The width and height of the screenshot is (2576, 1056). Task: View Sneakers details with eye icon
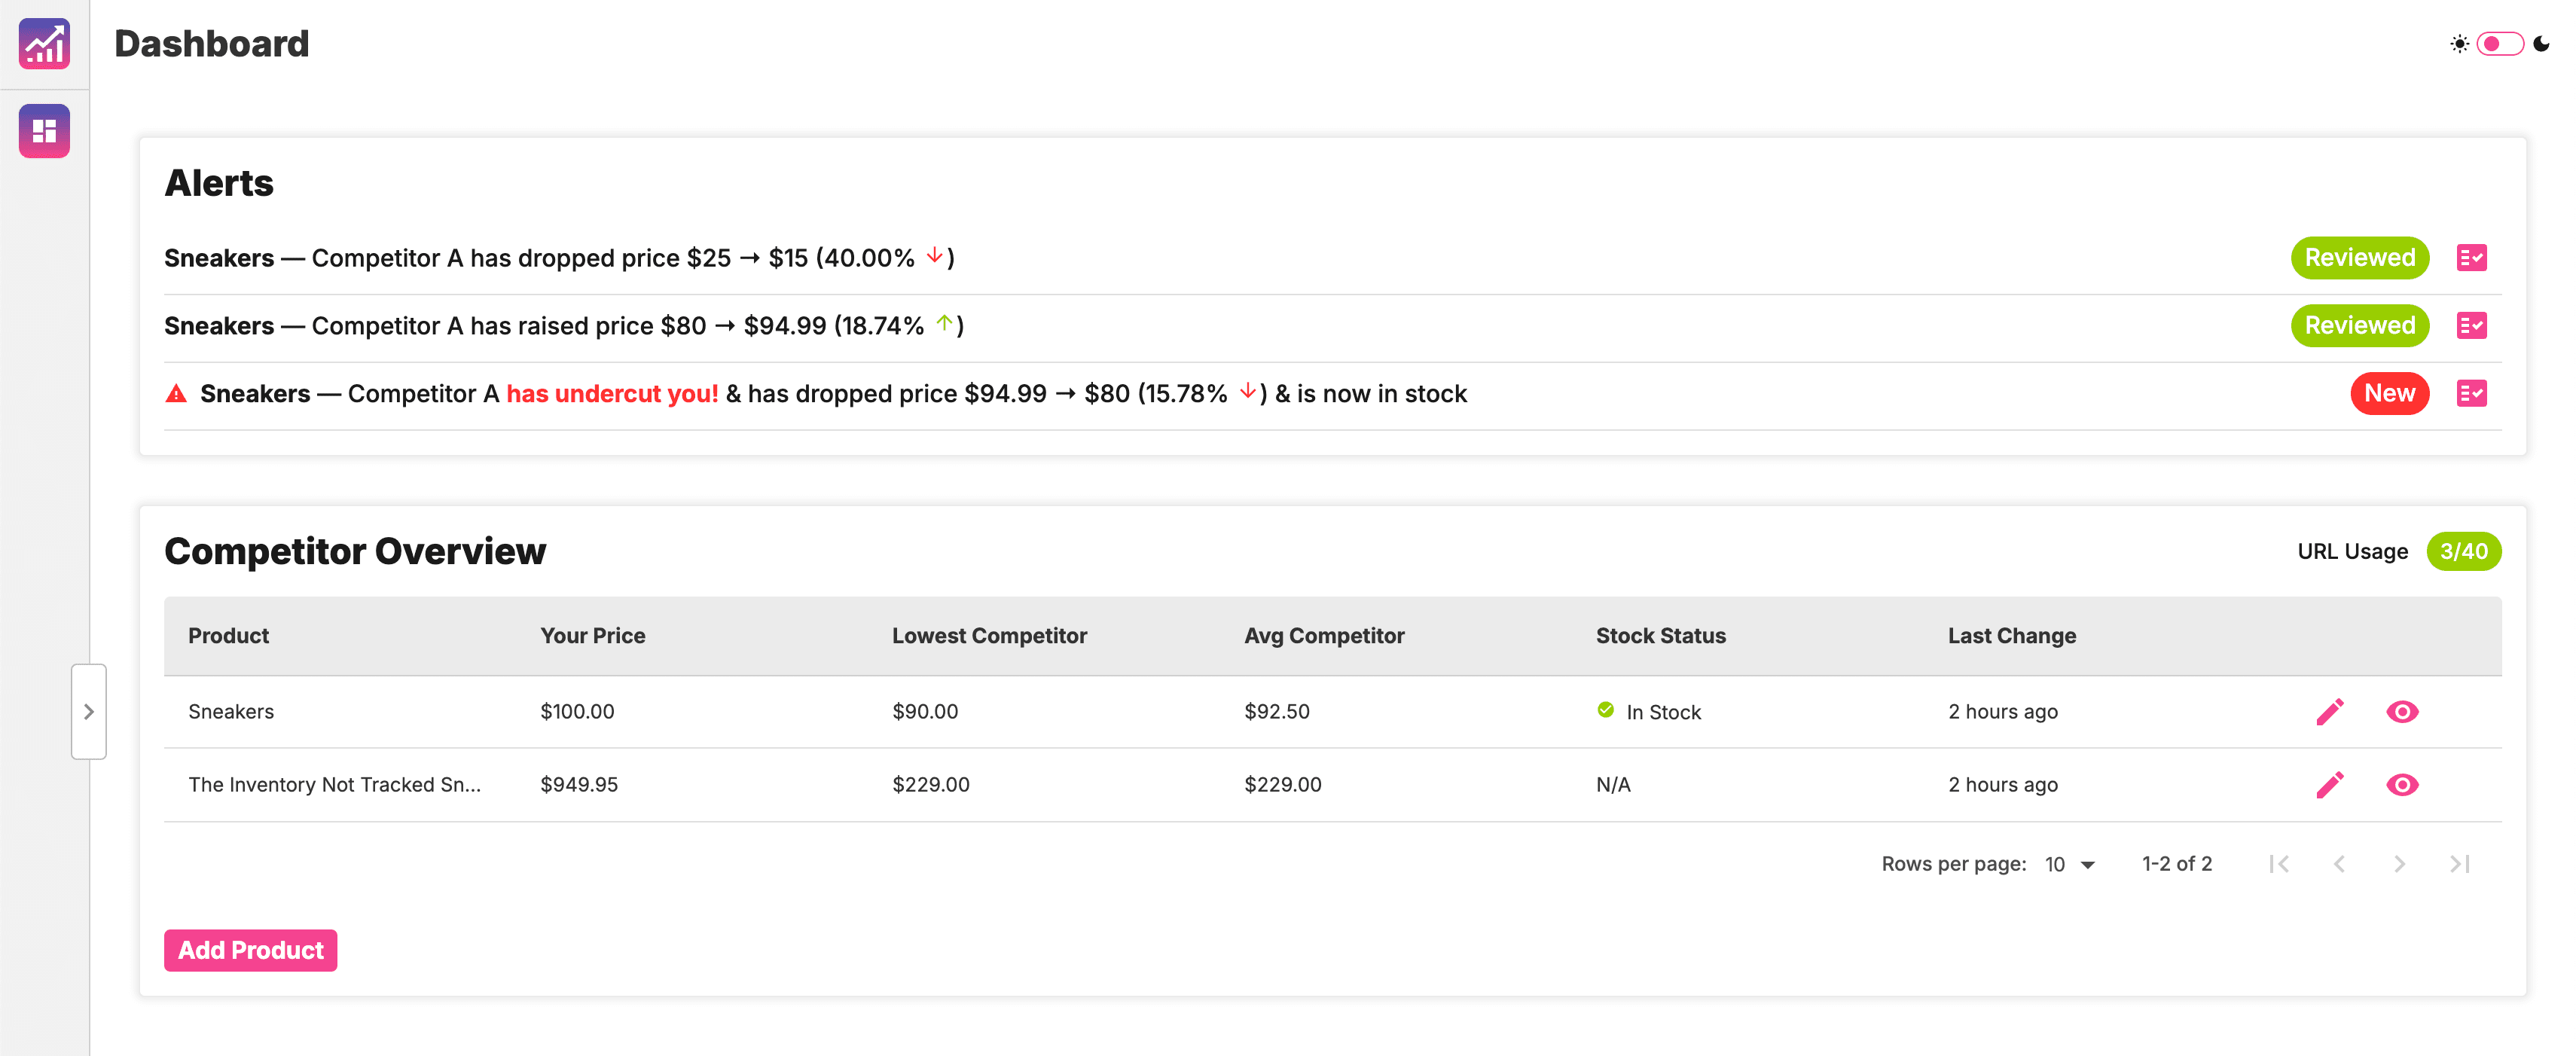coord(2402,712)
